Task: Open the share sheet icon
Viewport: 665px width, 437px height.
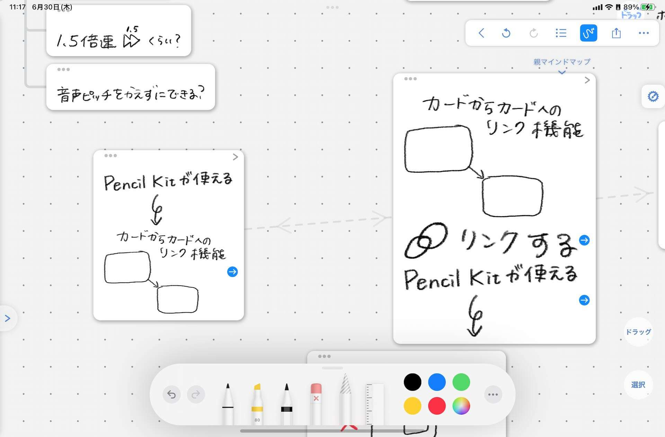Action: [x=616, y=33]
